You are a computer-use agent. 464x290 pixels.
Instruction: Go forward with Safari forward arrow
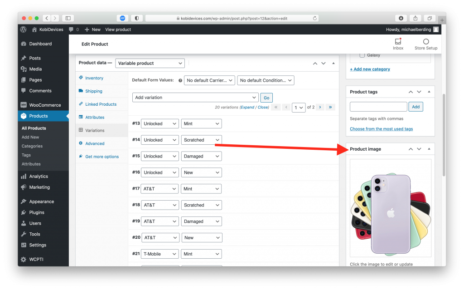click(55, 18)
